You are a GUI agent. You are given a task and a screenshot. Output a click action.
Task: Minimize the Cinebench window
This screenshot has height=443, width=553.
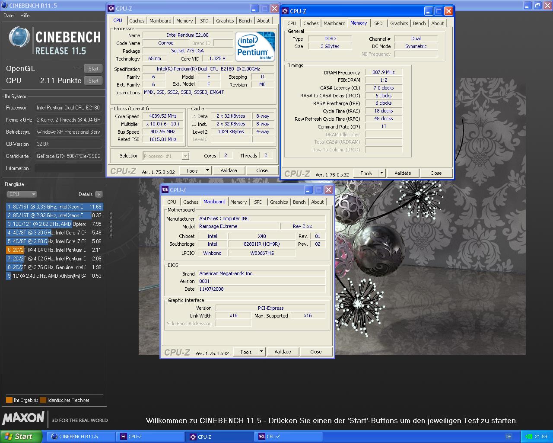pos(528,6)
